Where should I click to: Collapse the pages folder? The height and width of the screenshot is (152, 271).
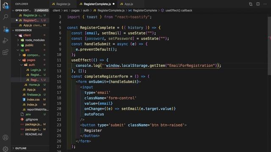19,60
